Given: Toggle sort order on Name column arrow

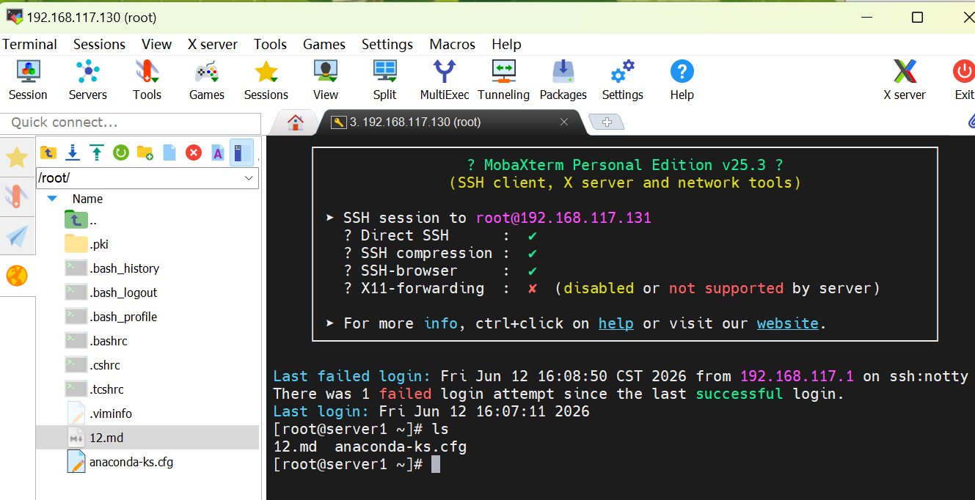Looking at the screenshot, I should pyautogui.click(x=52, y=199).
